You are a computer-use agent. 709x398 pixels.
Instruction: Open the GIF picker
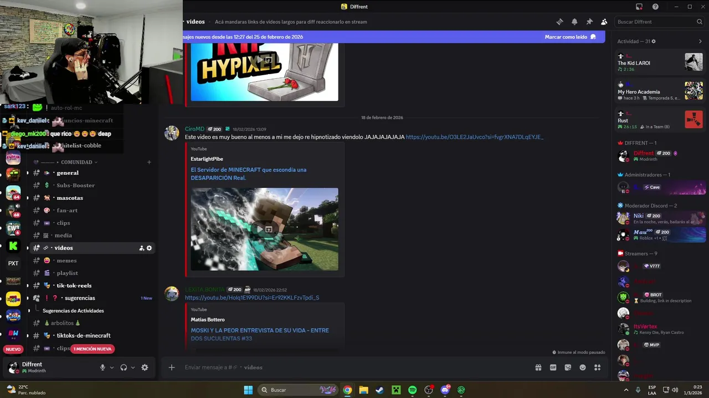553,368
